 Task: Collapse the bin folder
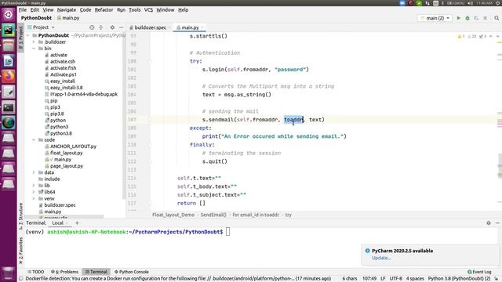[34, 49]
